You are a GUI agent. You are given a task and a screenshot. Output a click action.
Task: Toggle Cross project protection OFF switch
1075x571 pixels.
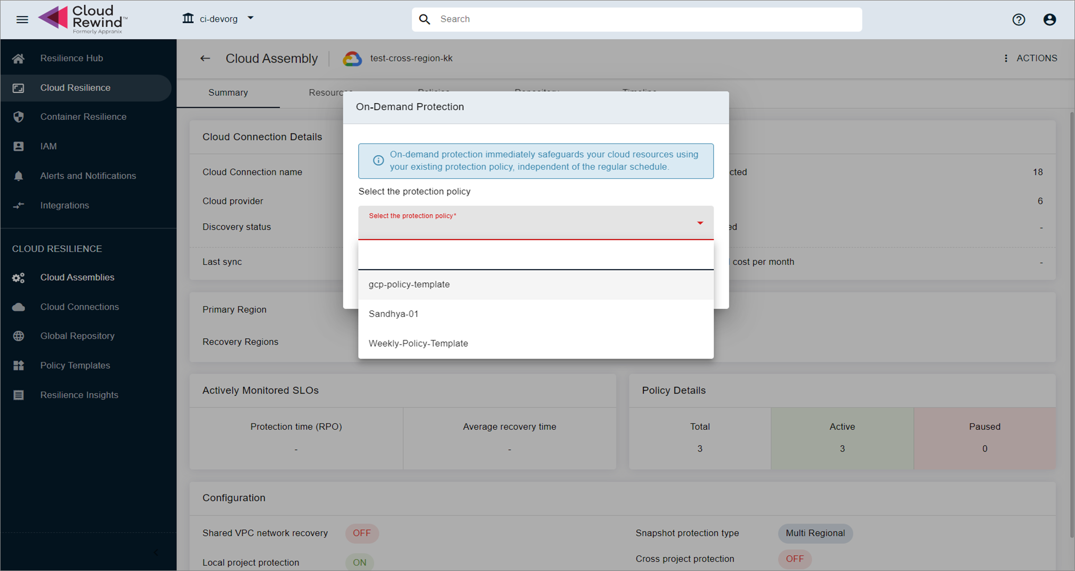[x=795, y=559]
